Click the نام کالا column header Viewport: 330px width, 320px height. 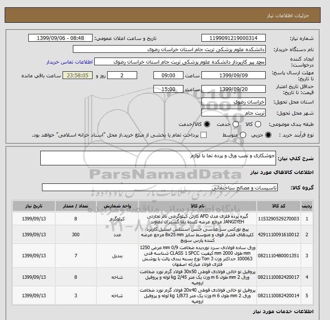[x=198, y=206]
